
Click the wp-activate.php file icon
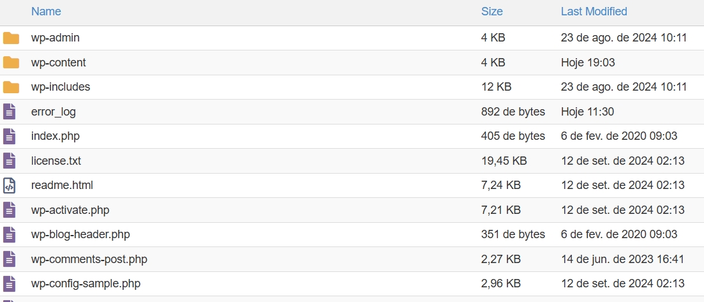click(9, 209)
